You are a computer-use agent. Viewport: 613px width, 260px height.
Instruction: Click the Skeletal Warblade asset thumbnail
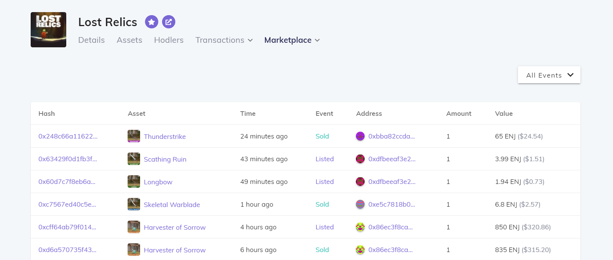tap(134, 204)
